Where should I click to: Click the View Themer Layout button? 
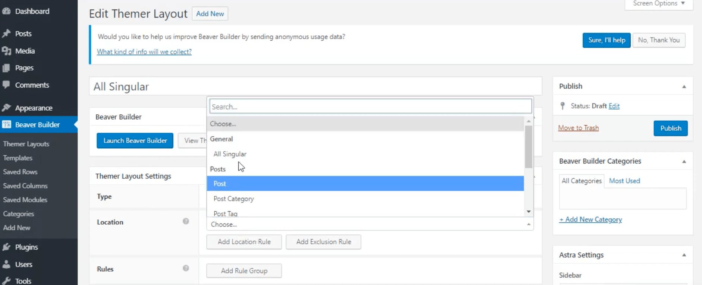pos(193,140)
